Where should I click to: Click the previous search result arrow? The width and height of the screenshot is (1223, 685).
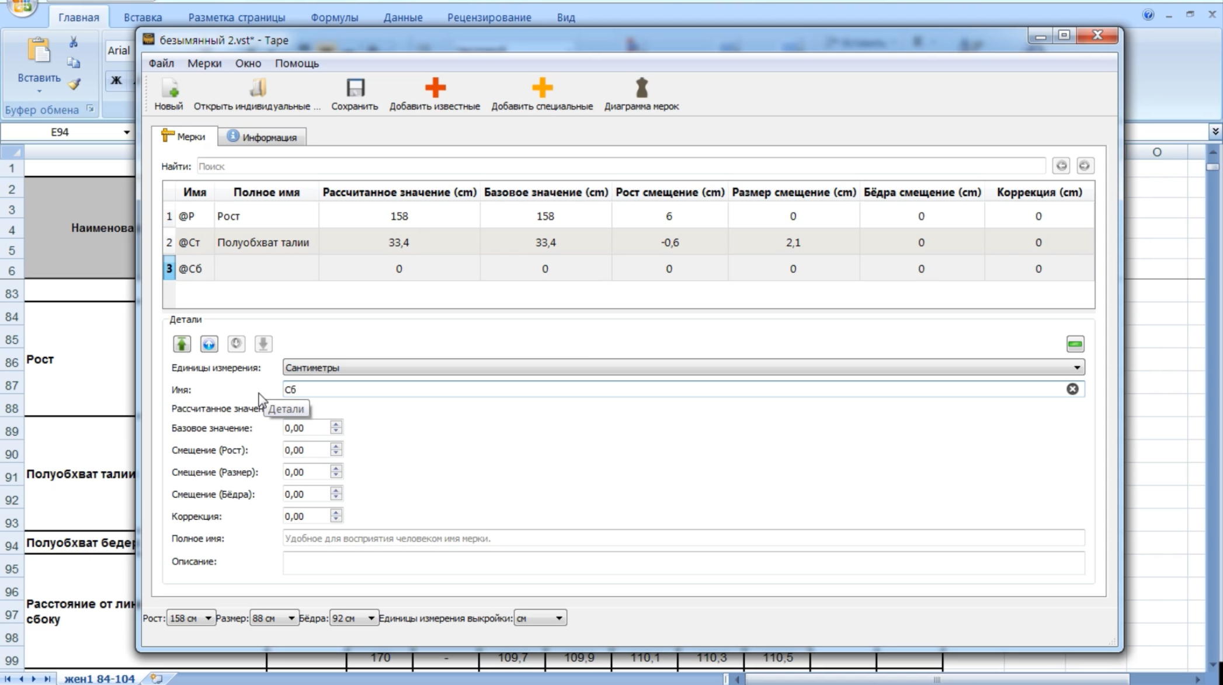(1061, 166)
